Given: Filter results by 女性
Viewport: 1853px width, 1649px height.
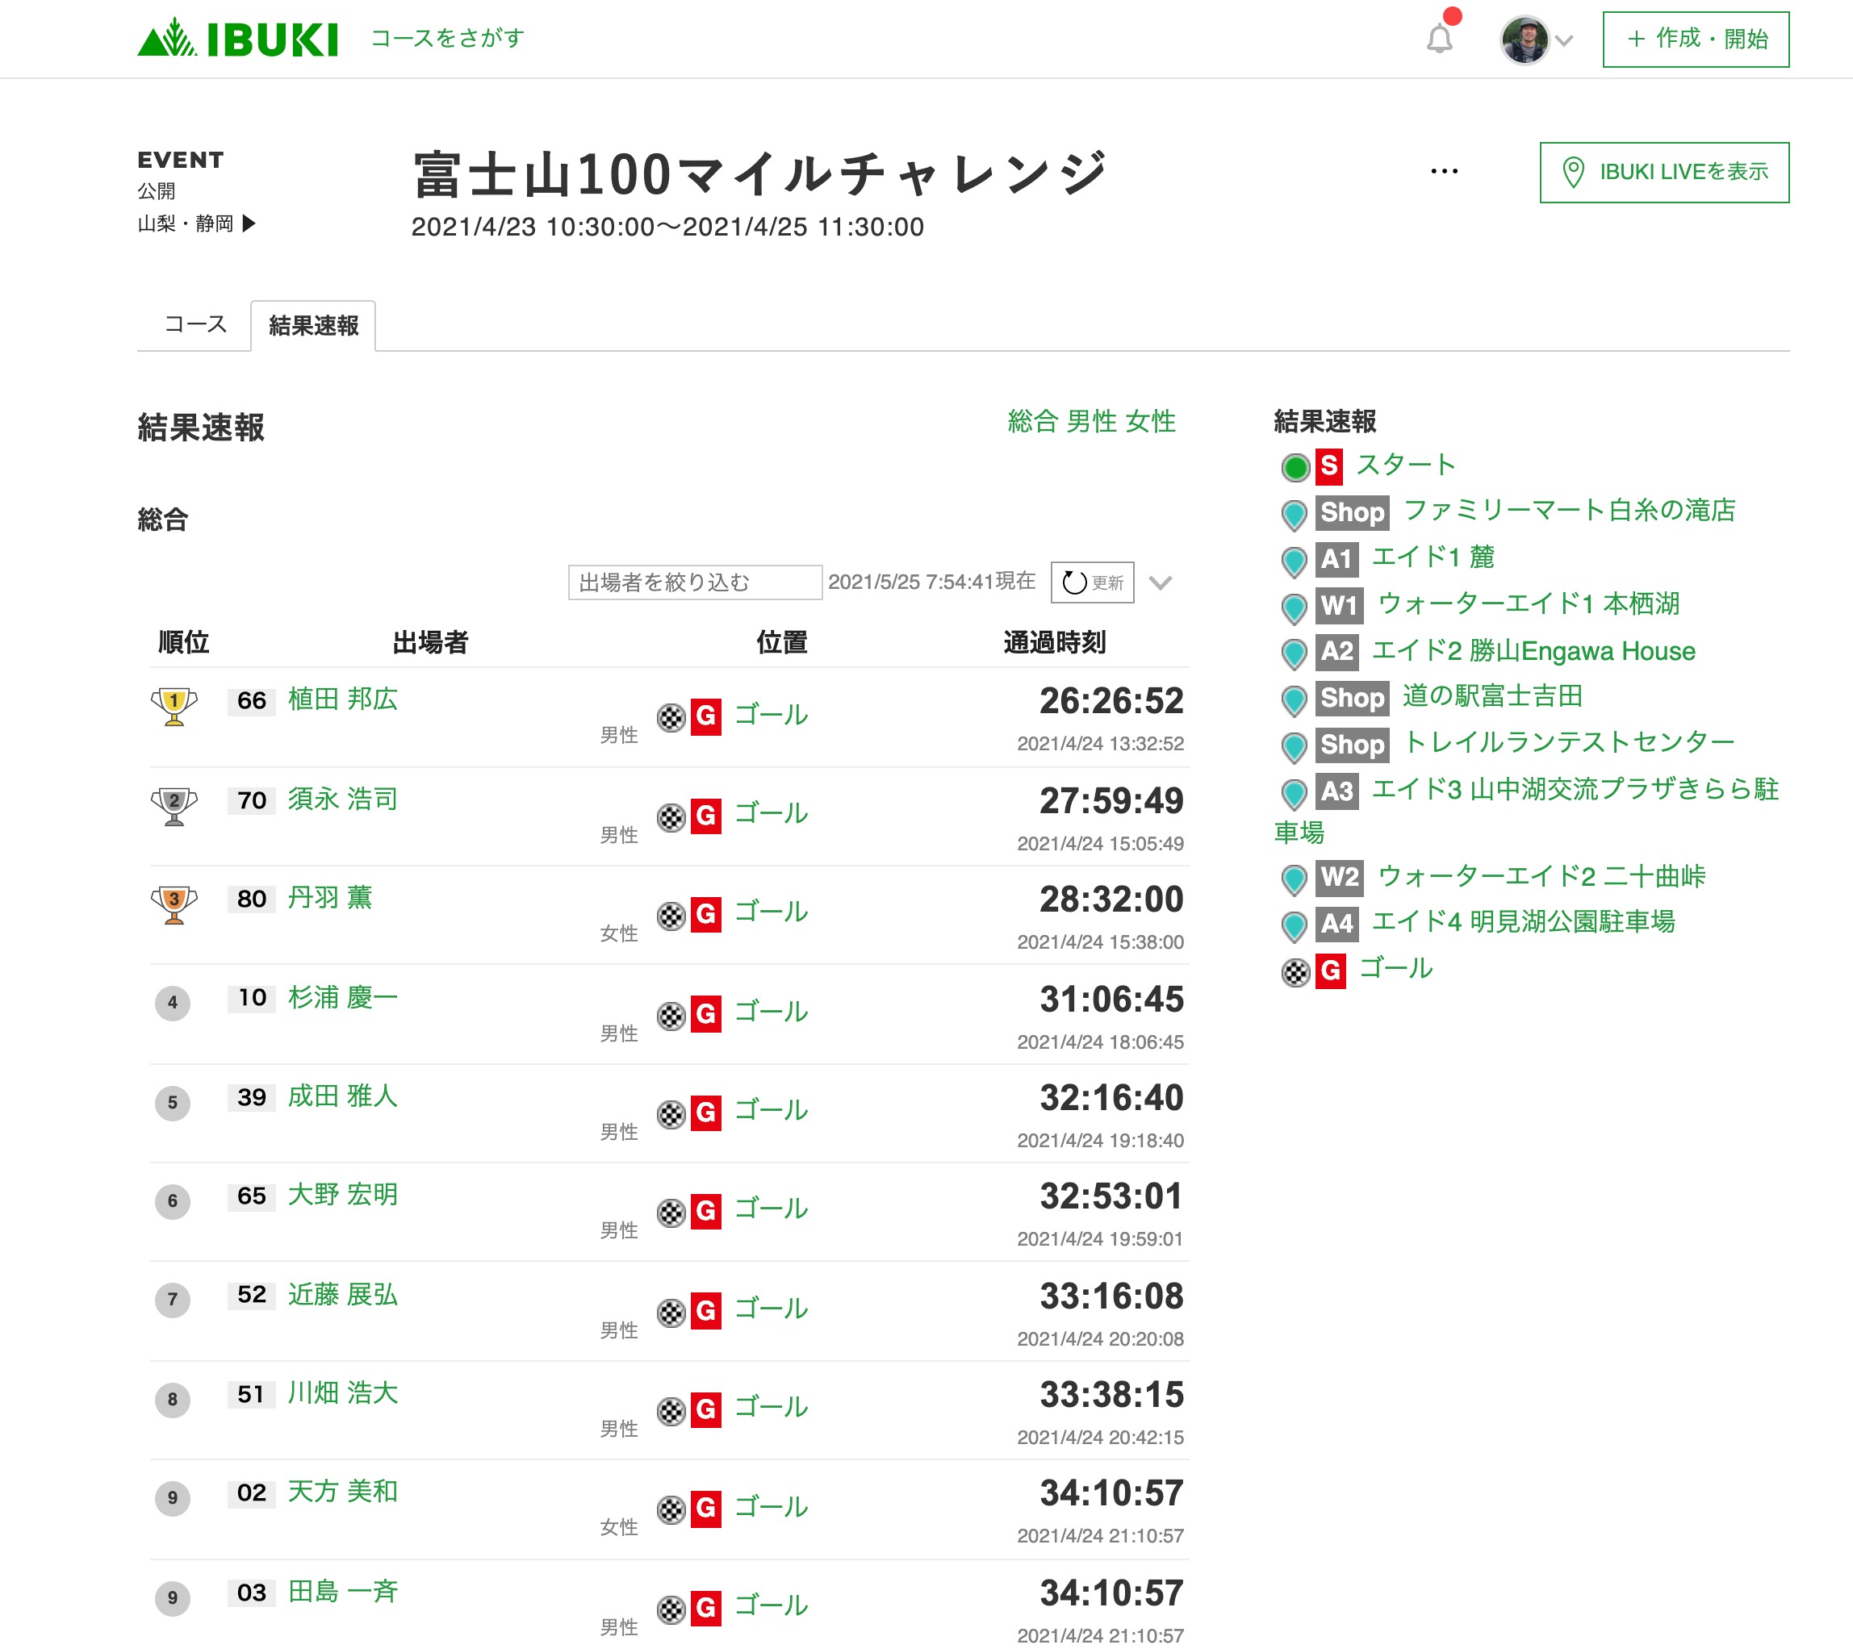Looking at the screenshot, I should (x=1150, y=421).
